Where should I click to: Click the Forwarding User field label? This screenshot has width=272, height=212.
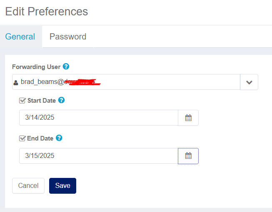click(x=36, y=67)
